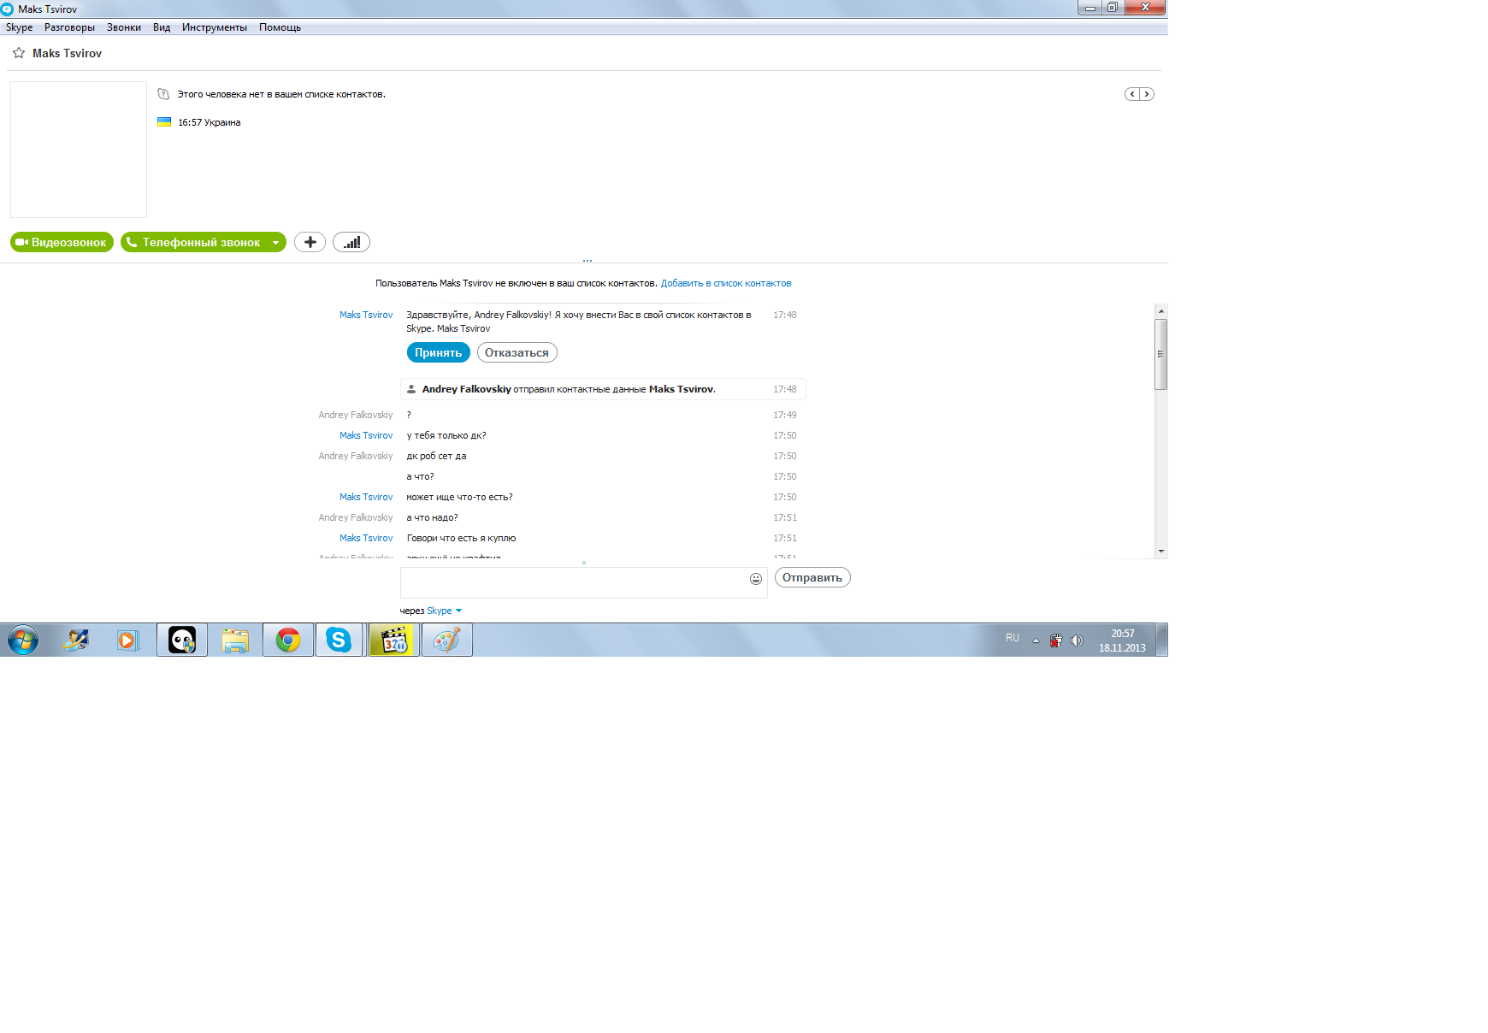Click the Телефонный звонок call button
This screenshot has width=1488, height=1033.
click(x=194, y=242)
